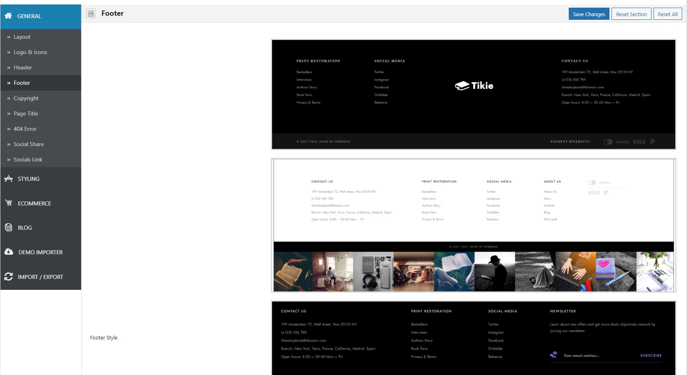Click the Blog document icon
Viewport: 687px width, 375px height.
point(8,227)
